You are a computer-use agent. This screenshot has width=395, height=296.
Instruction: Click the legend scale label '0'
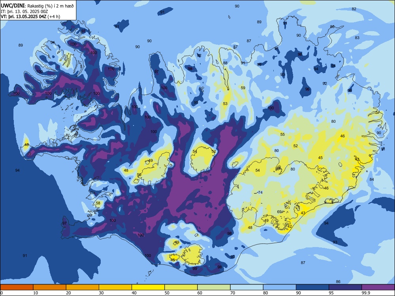click(2, 293)
